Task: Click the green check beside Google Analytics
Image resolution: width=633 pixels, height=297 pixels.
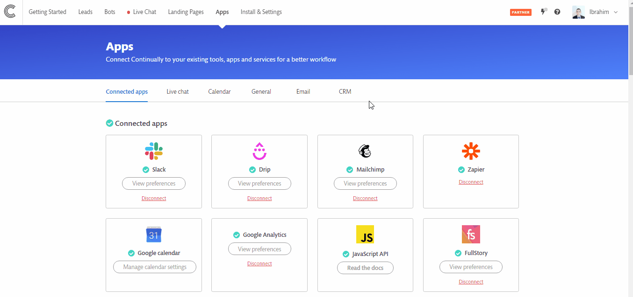Action: coord(237,235)
